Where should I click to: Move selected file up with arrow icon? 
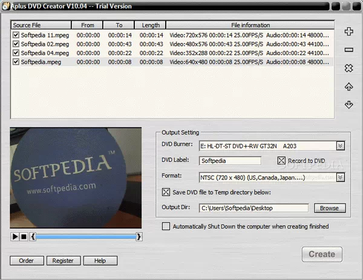348,87
